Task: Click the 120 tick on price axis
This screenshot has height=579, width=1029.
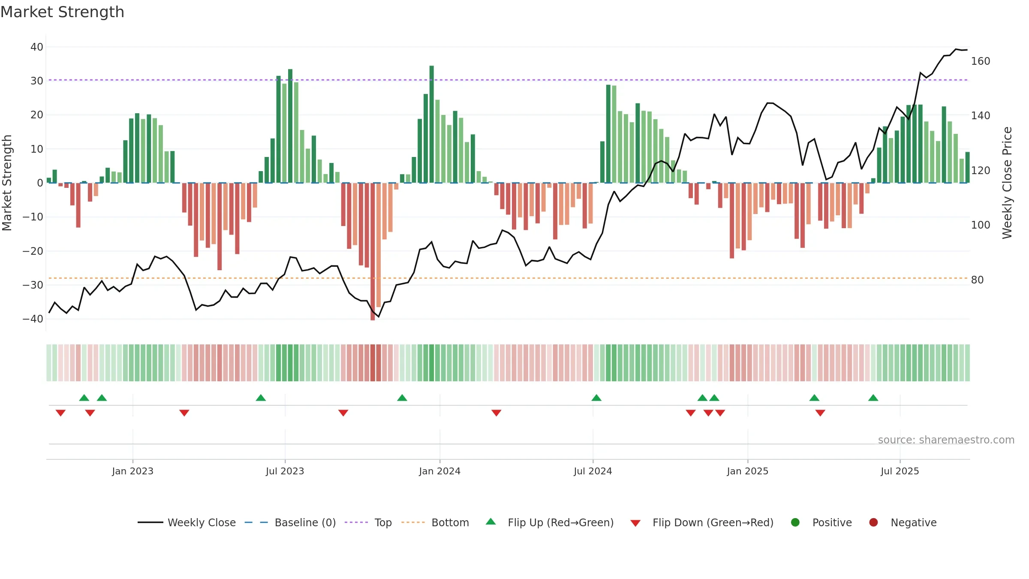Action: tap(981, 170)
